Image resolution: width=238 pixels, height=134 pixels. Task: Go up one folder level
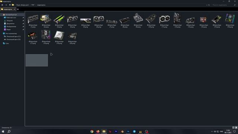pos(10,5)
